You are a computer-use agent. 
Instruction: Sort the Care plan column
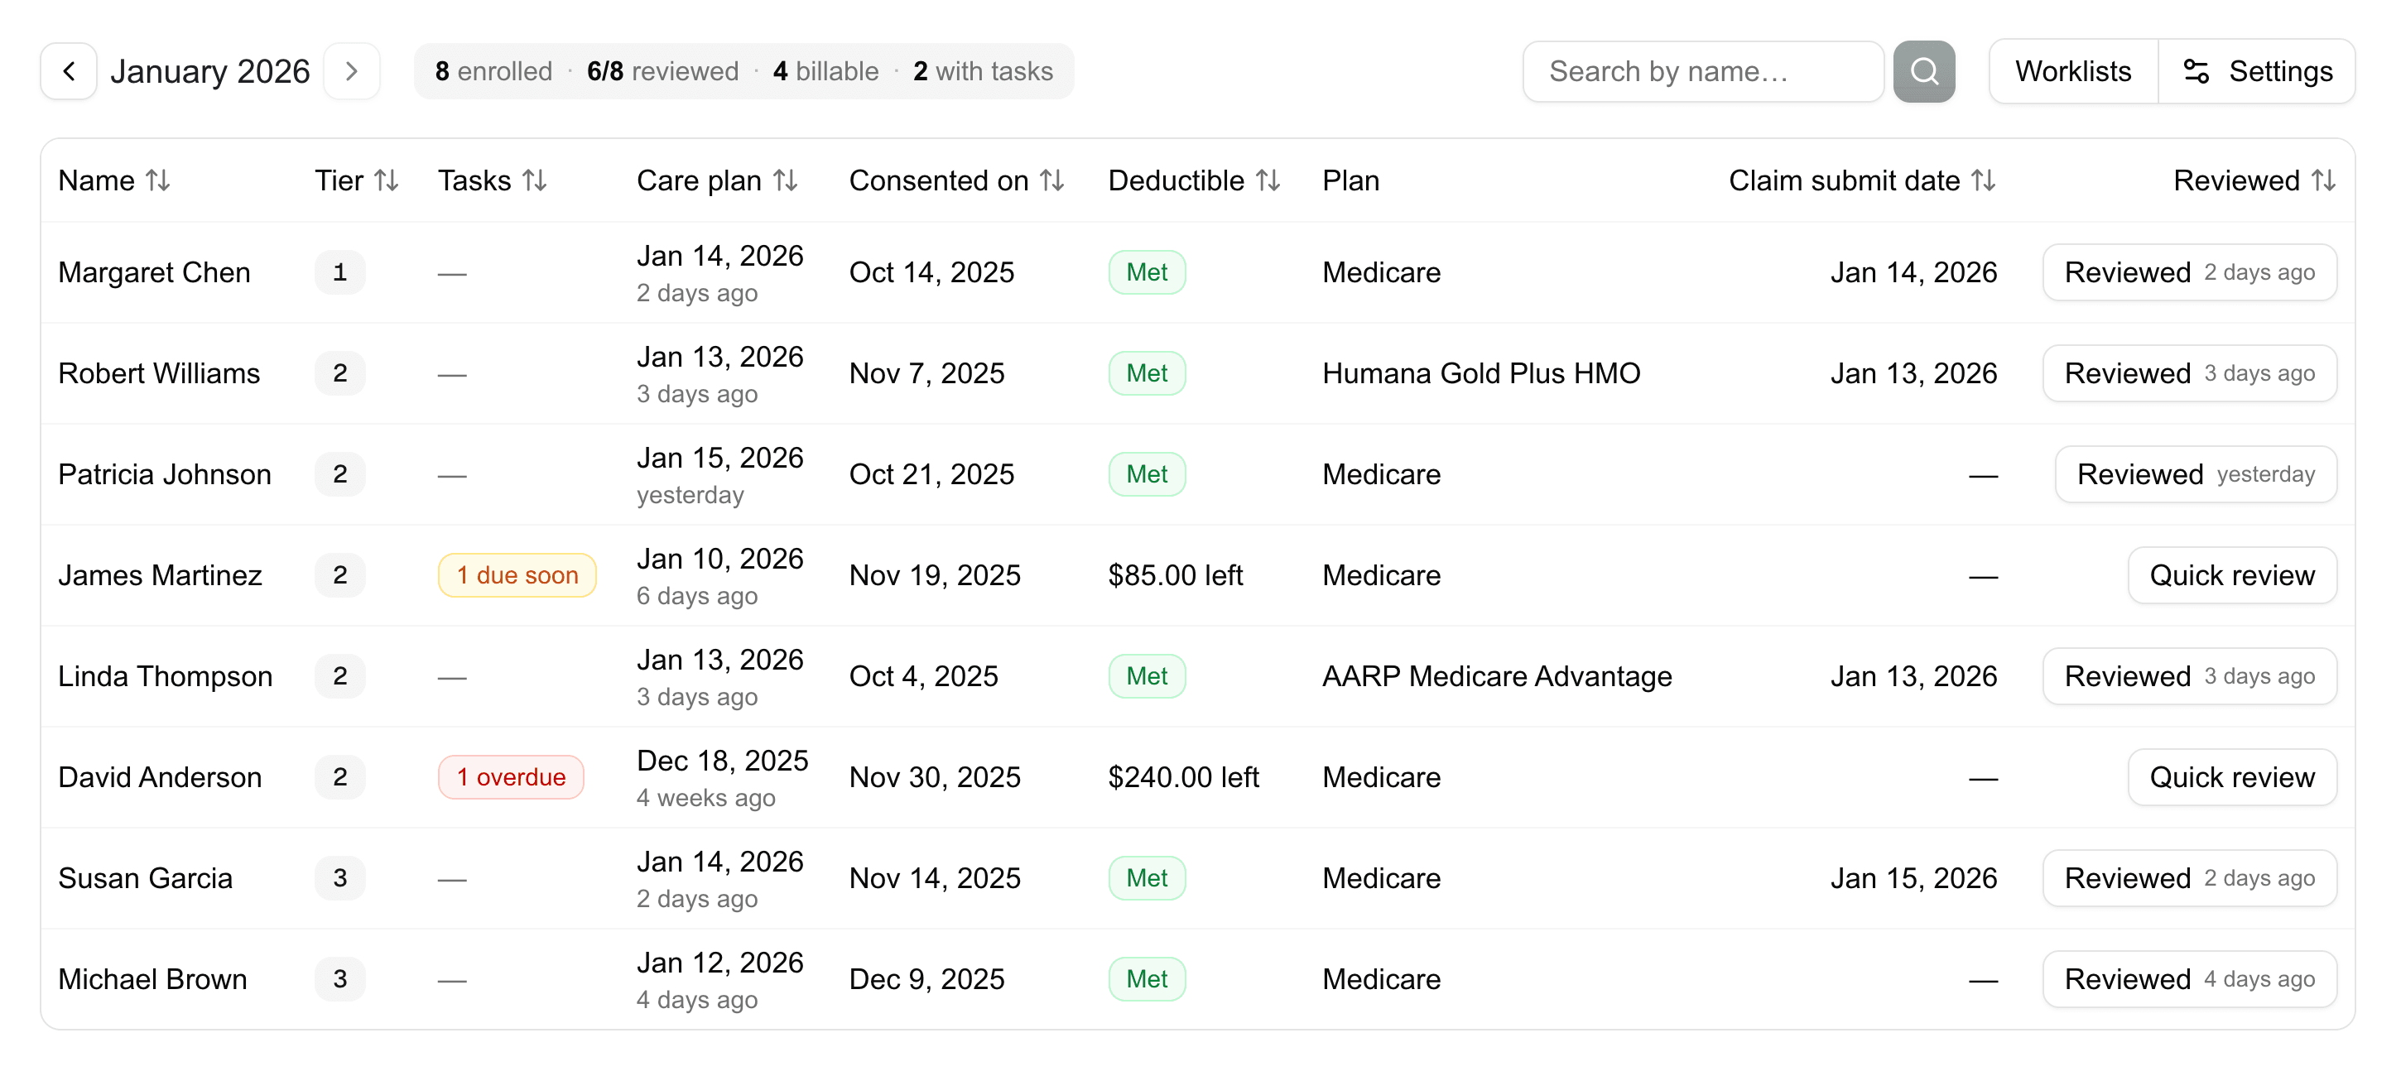point(786,180)
